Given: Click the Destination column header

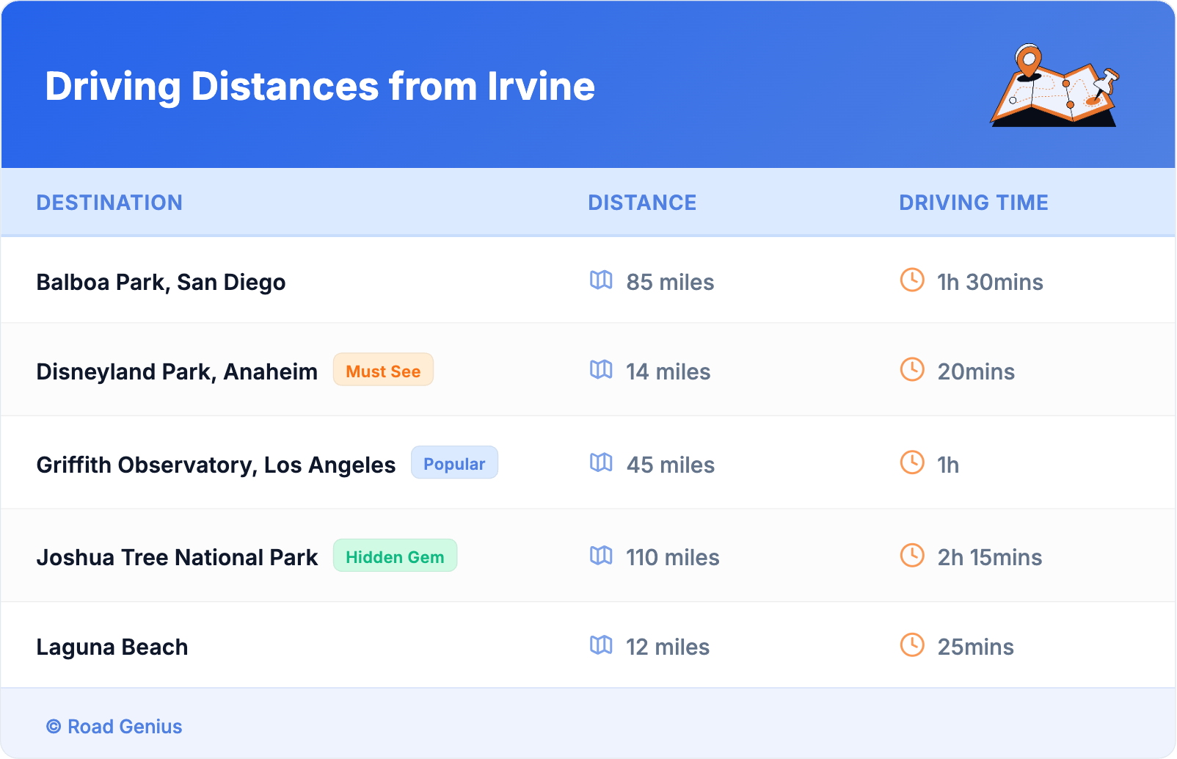Looking at the screenshot, I should click(x=109, y=203).
